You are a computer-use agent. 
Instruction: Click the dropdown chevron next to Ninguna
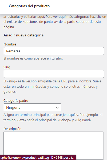(x=57, y=107)
